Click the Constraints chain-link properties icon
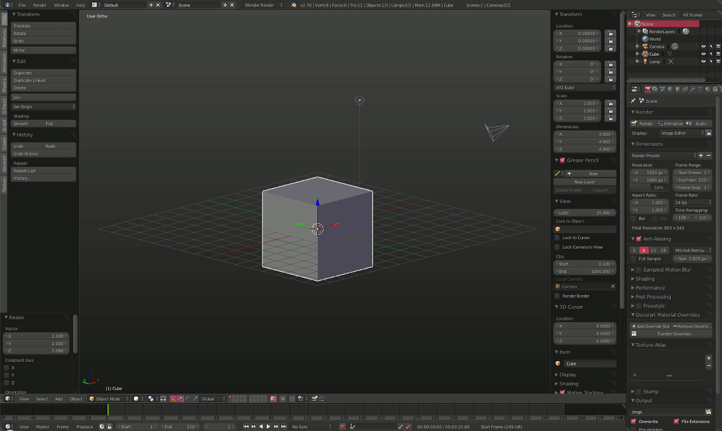The width and height of the screenshot is (722, 431). 685,89
